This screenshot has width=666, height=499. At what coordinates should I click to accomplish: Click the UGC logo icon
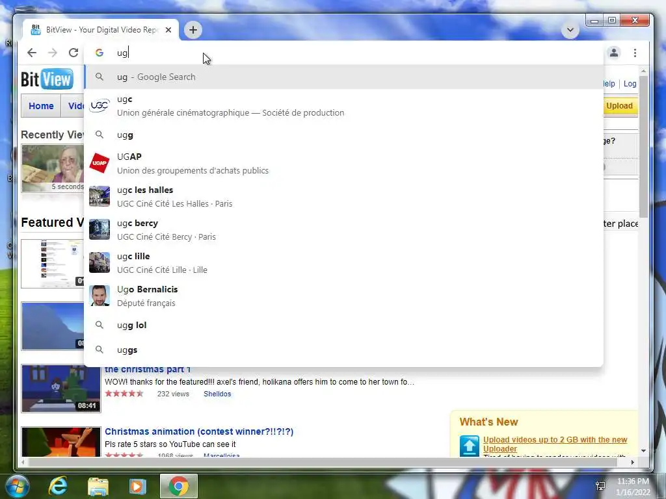[100, 105]
